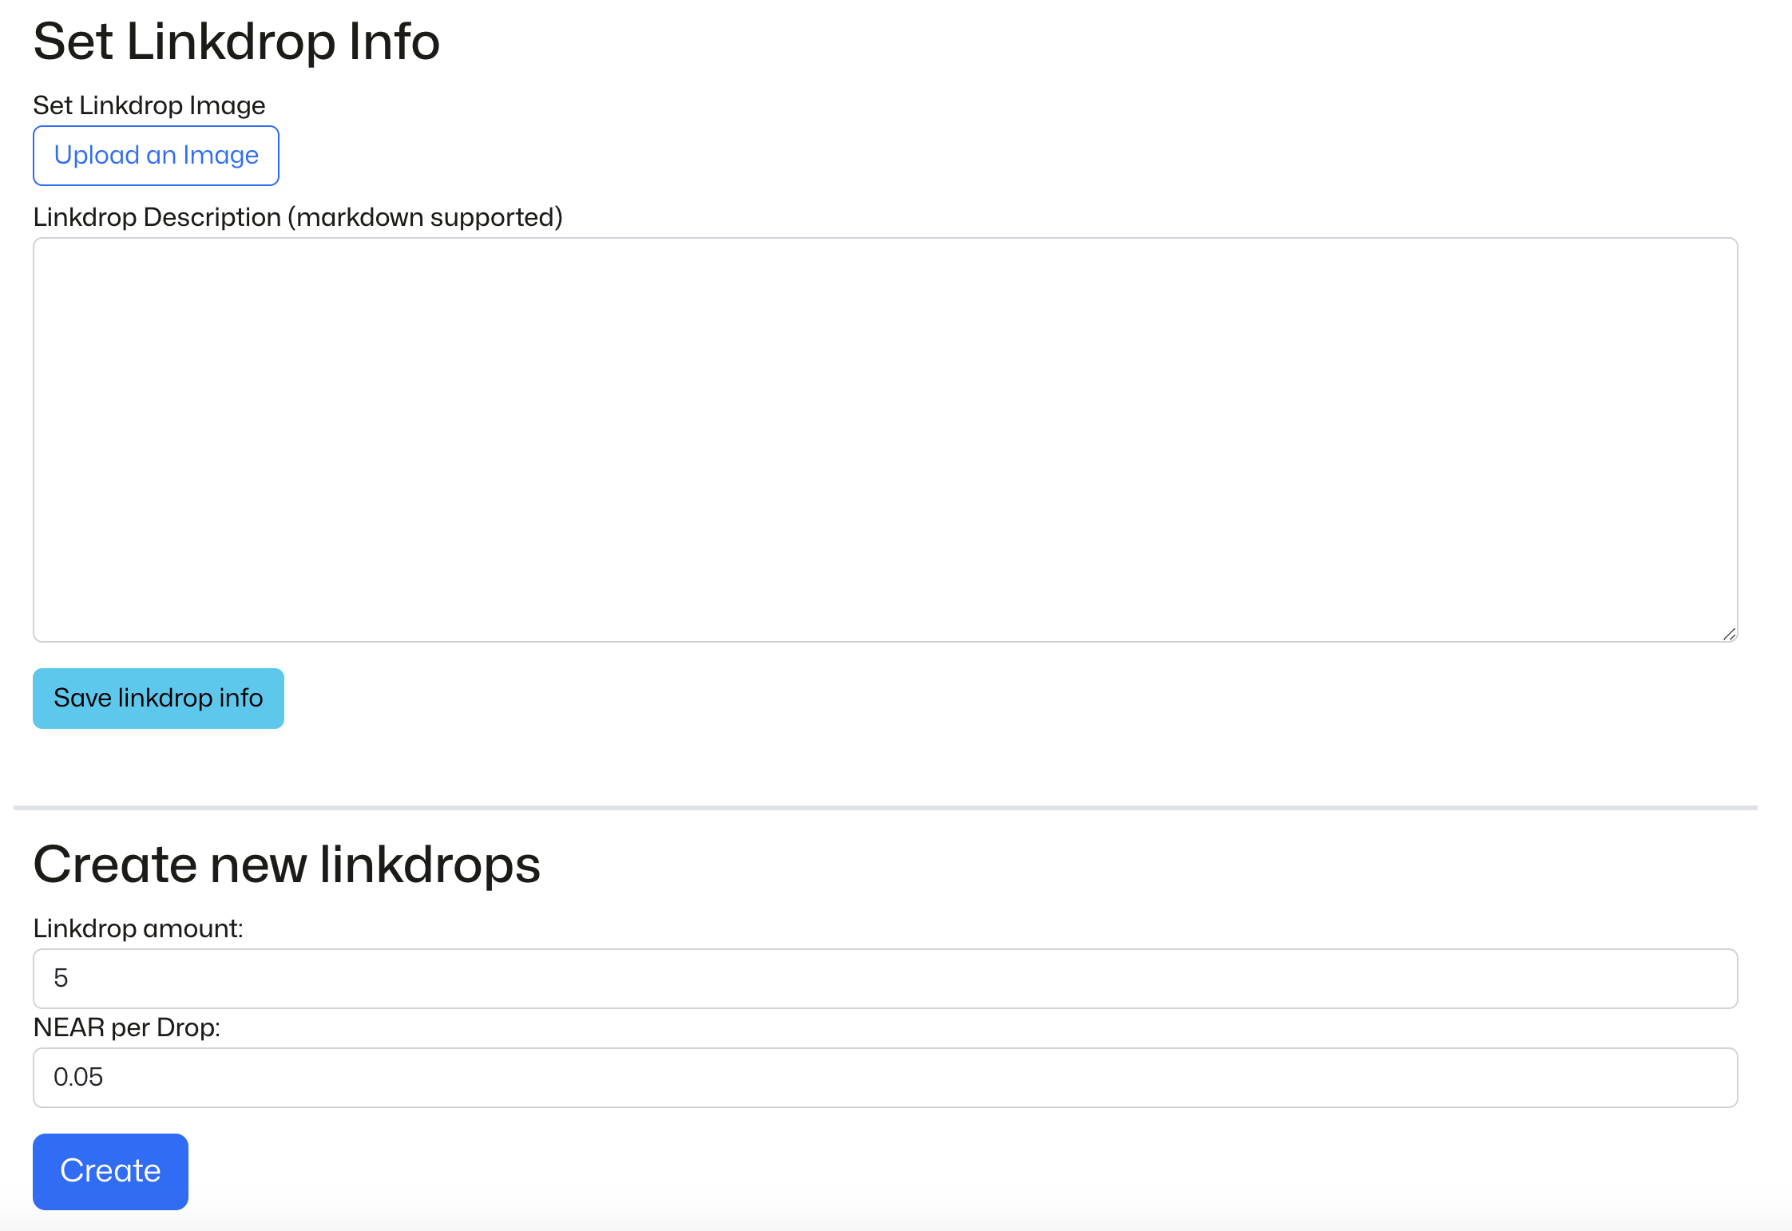Click the word "Info" in the top heading

click(x=394, y=42)
